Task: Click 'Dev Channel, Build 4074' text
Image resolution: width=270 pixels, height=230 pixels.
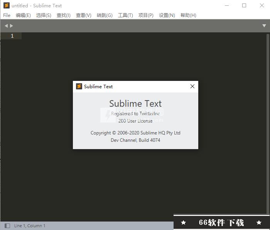Action: coord(135,140)
